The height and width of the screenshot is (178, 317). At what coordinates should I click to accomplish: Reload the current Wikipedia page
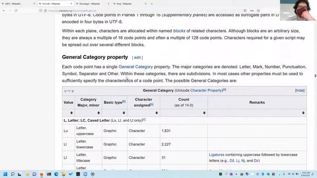click(x=16, y=10)
